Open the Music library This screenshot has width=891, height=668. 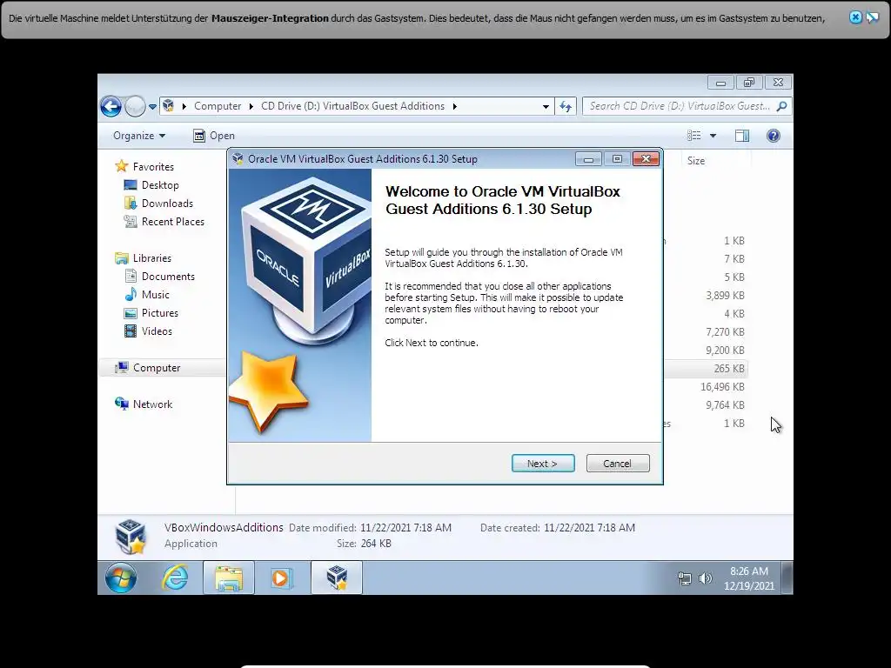coord(147,295)
